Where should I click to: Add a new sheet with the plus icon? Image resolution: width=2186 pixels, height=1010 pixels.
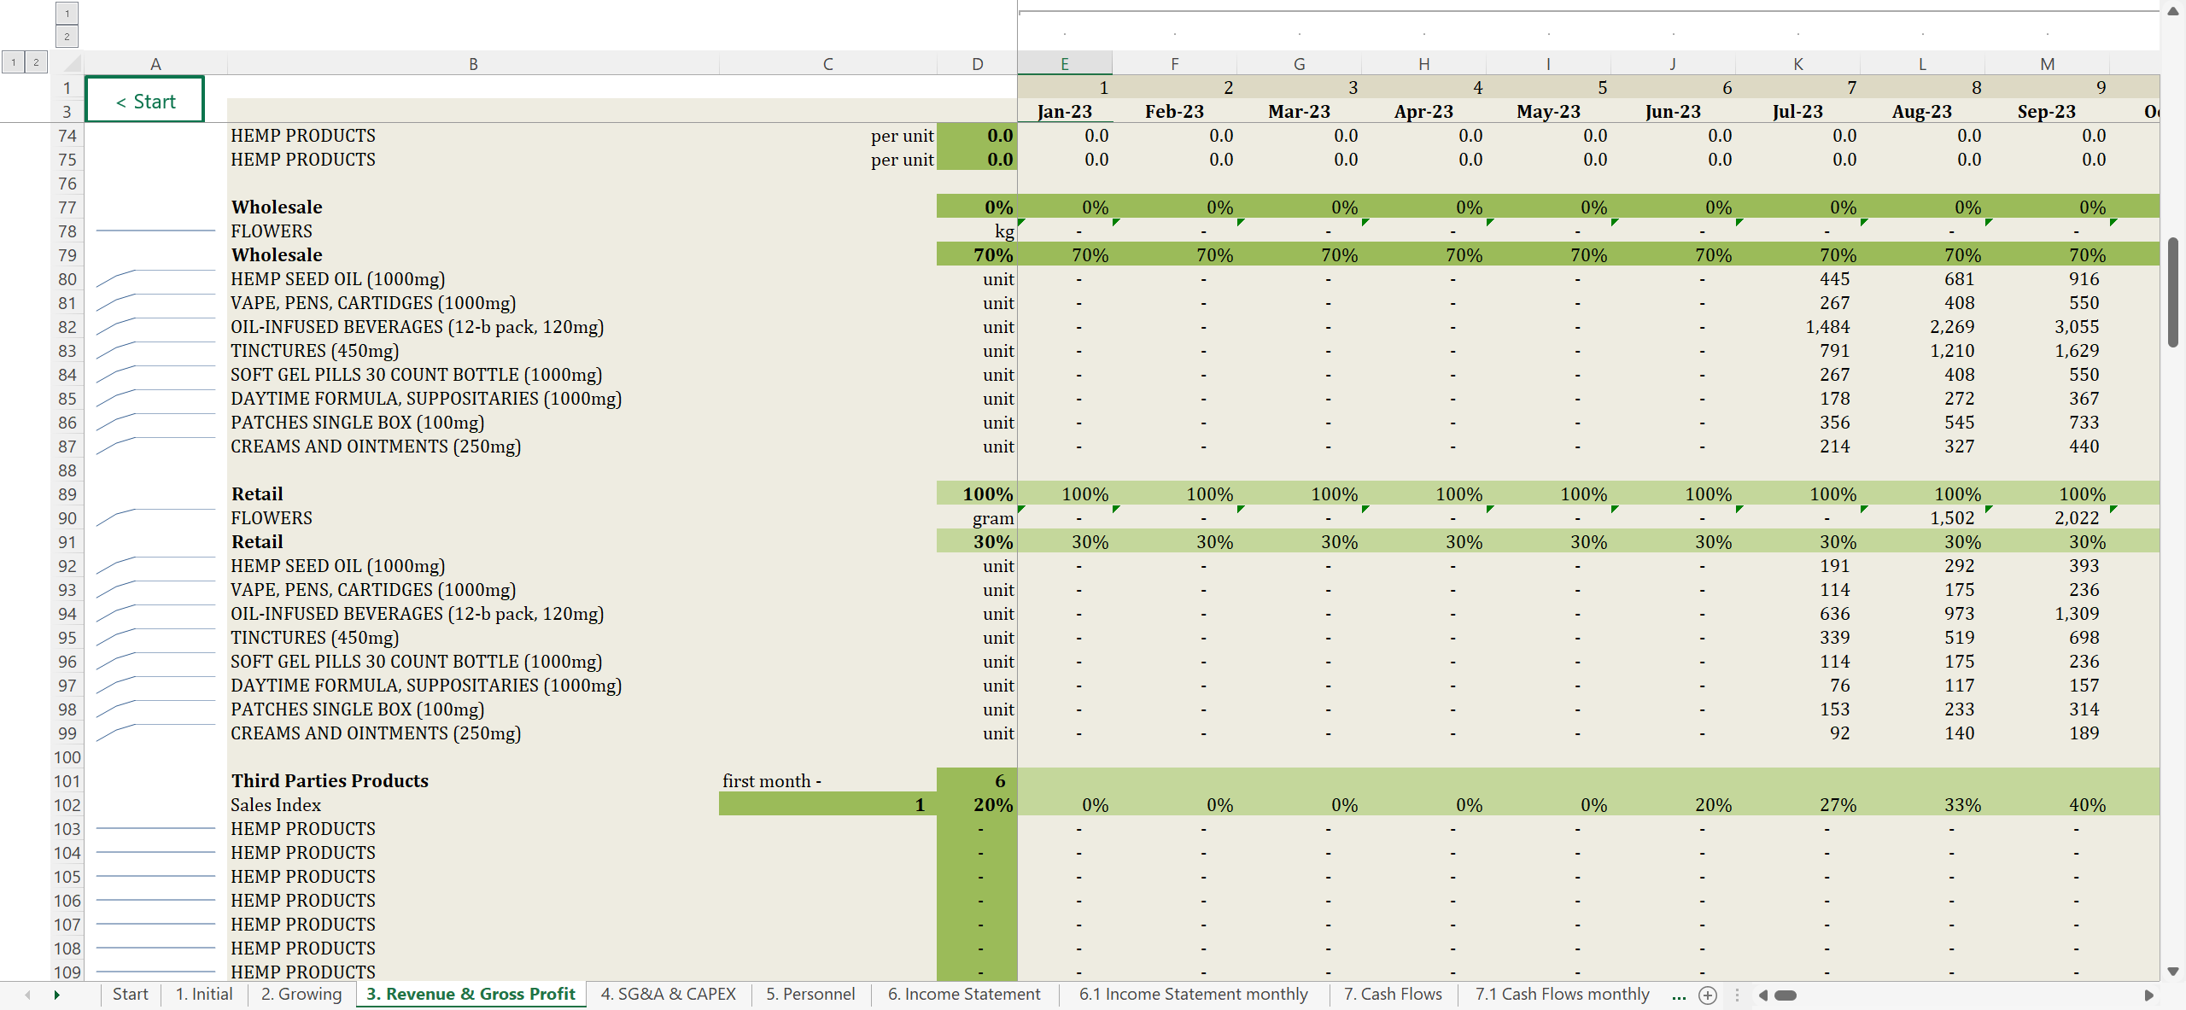coord(1708,995)
